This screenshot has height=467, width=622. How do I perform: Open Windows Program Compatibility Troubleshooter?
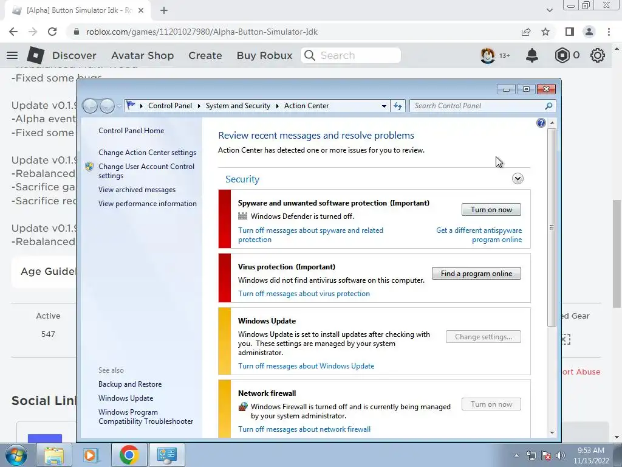[x=146, y=417]
